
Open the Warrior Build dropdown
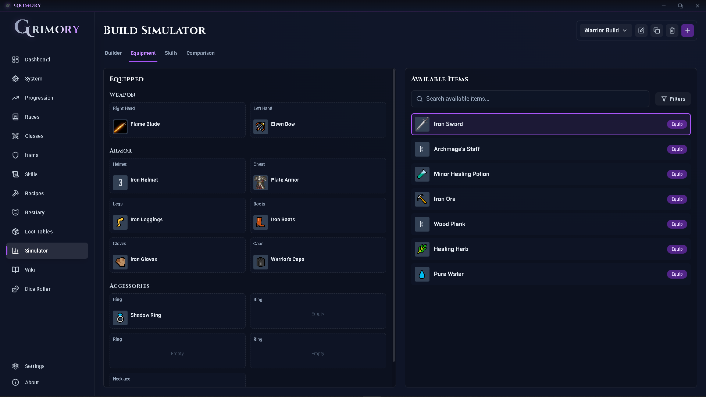pyautogui.click(x=605, y=31)
